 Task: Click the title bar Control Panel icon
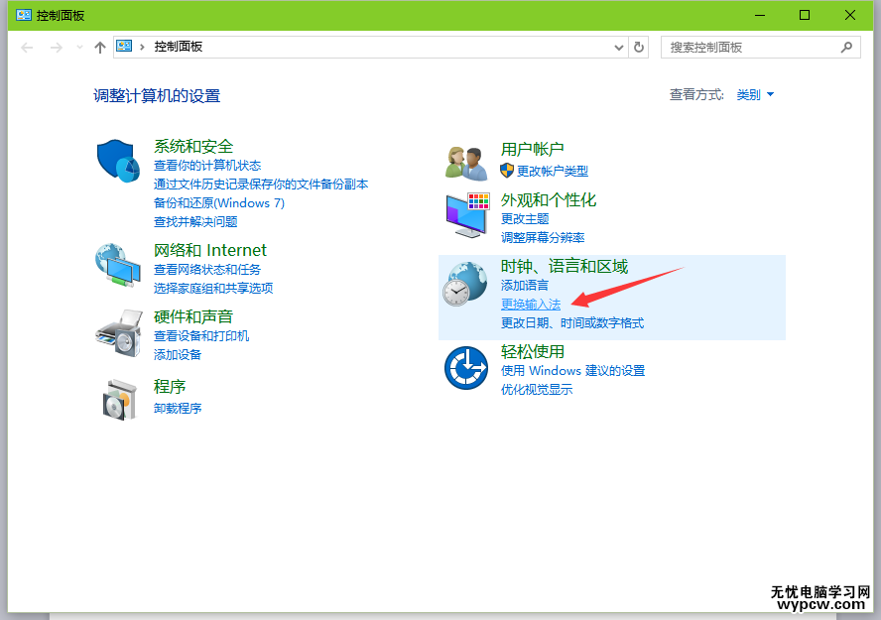24,15
